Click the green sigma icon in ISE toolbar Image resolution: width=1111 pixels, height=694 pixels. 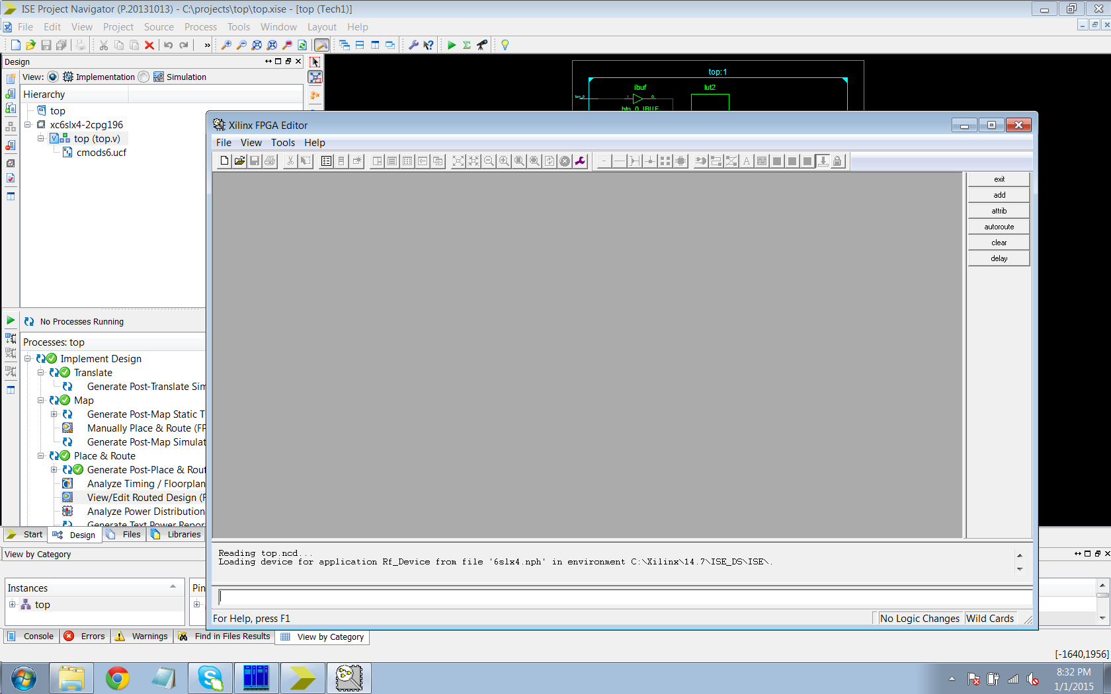(x=467, y=45)
